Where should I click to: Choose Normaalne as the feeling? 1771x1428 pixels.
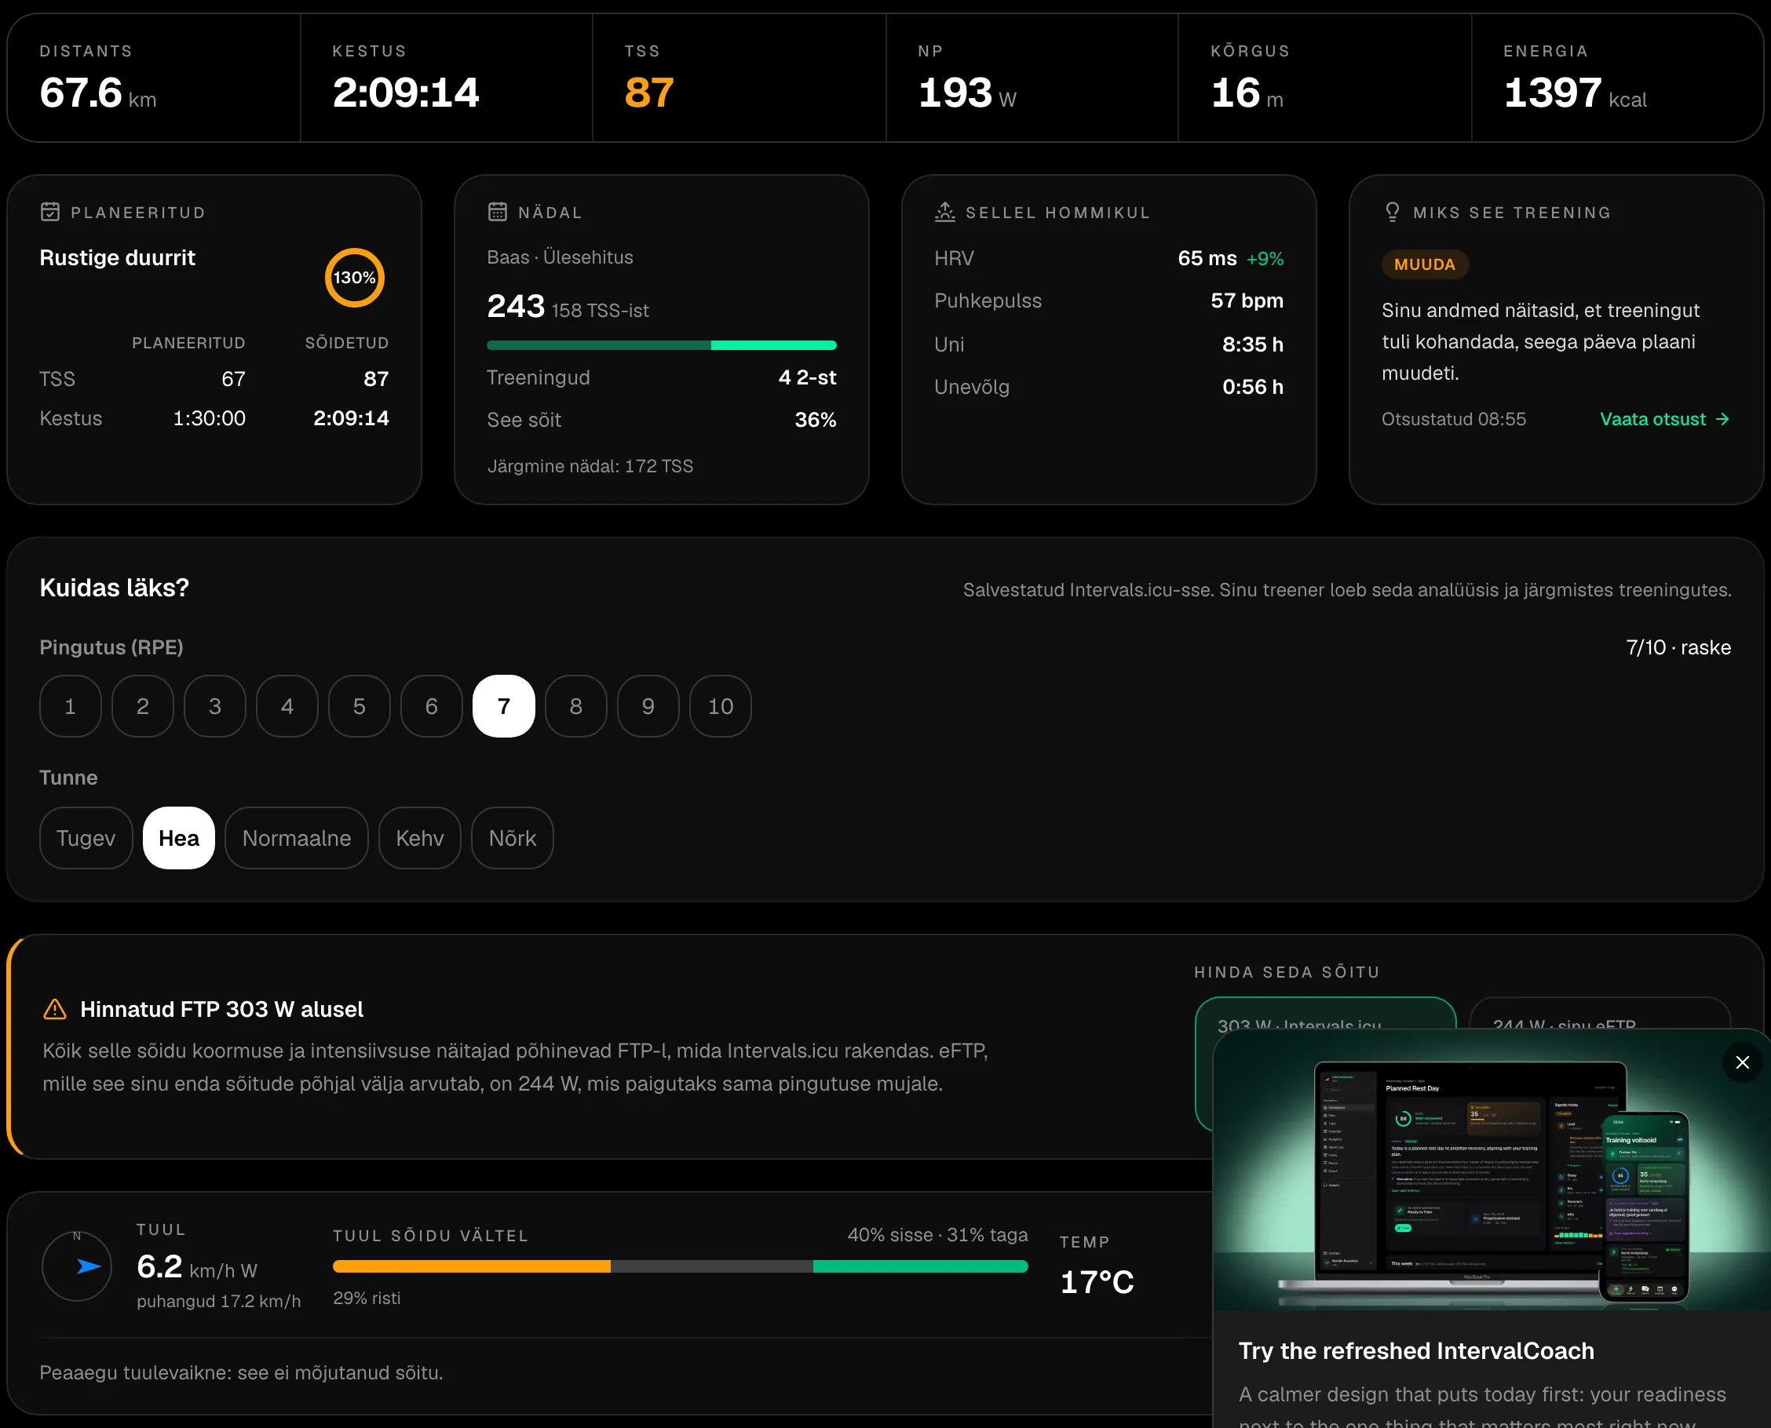point(296,838)
